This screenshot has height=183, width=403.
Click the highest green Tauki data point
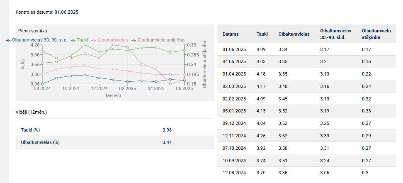pos(85,45)
